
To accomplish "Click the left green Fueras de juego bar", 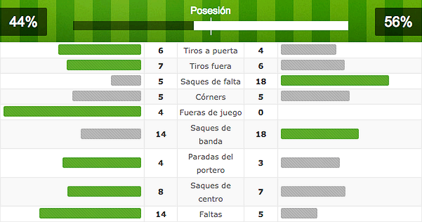I will 72,112.
